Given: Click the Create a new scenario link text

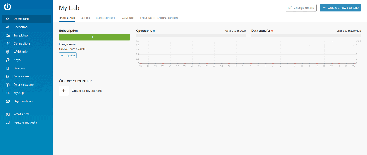Looking at the screenshot, I should click(x=87, y=91).
